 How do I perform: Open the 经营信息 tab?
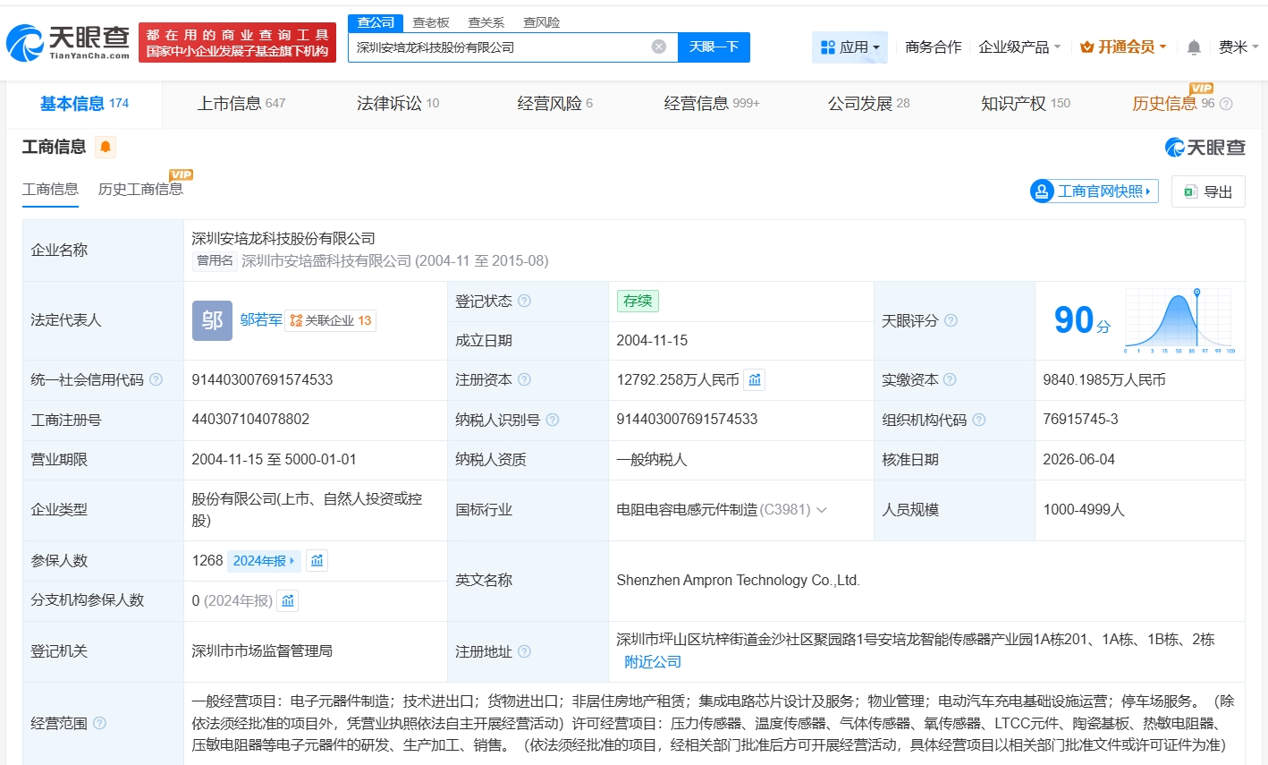pos(712,104)
